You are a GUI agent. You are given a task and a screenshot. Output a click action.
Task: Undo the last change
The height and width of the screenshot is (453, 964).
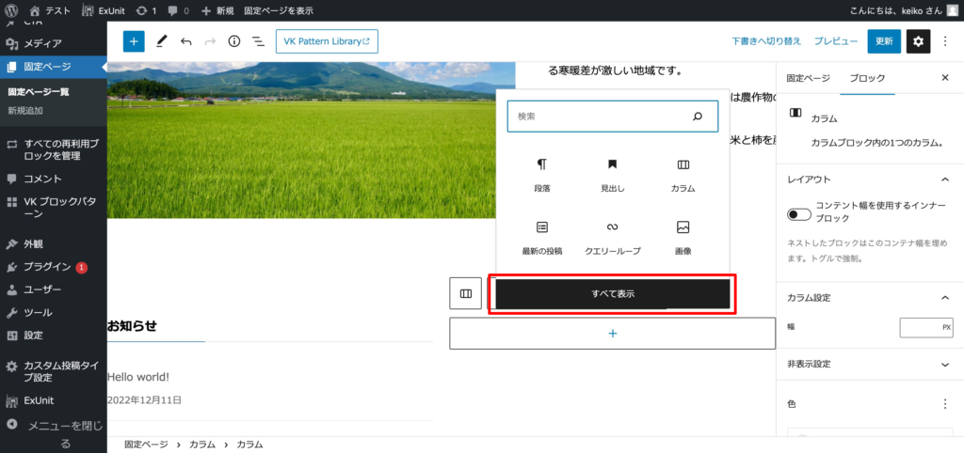pyautogui.click(x=185, y=41)
